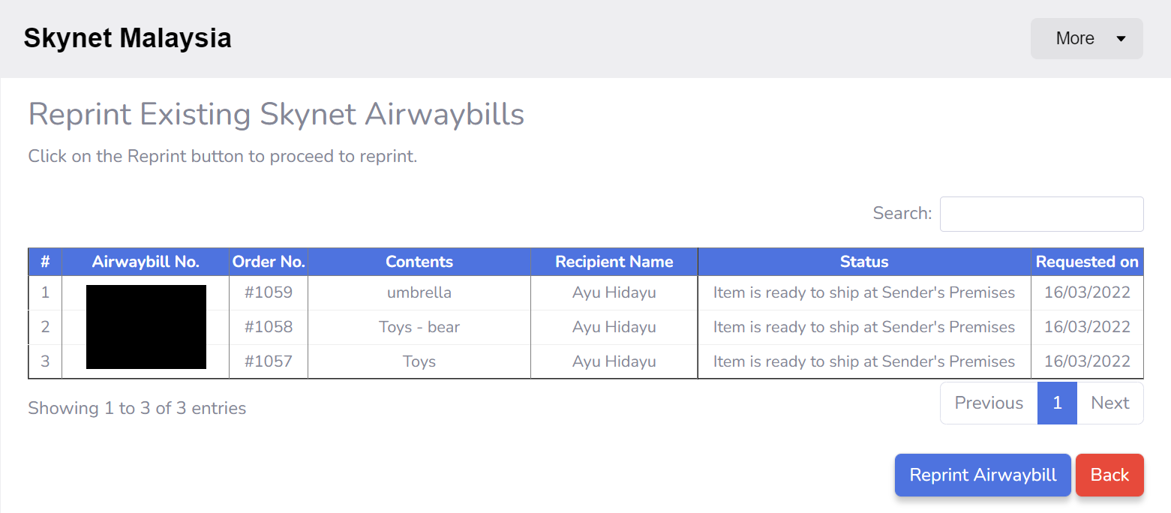Select the row with order #1057
This screenshot has height=513, width=1171.
[269, 361]
